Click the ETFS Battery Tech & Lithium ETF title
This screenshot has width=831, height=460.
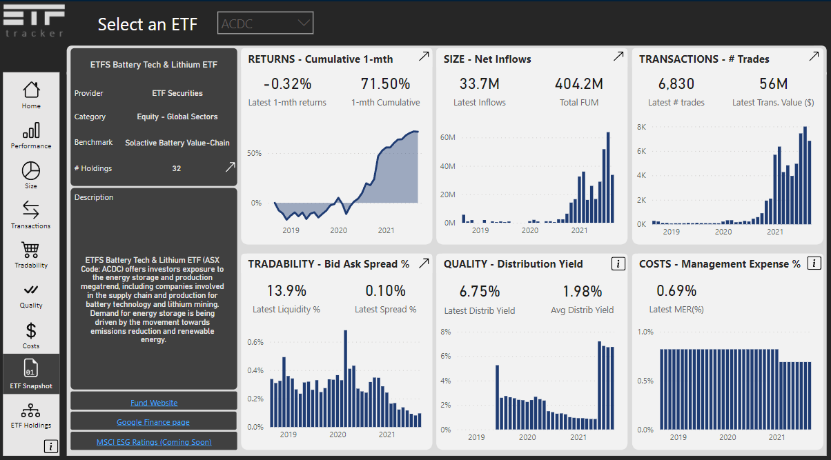coord(154,65)
